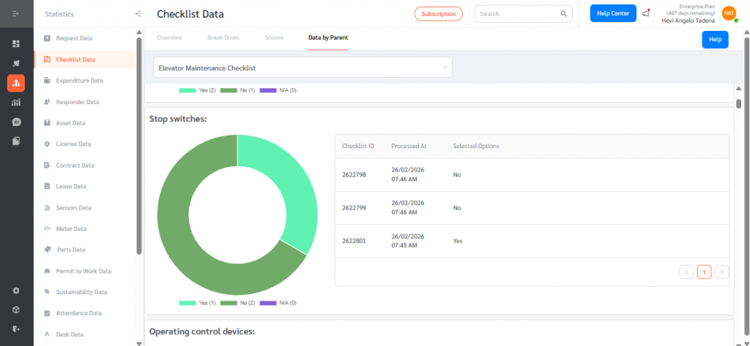
Task: Switch to the Break Down tab
Action: 223,37
